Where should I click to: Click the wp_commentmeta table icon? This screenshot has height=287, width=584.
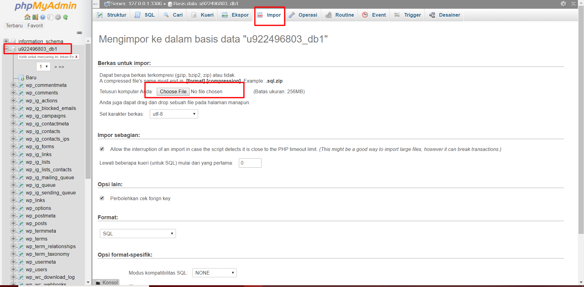pyautogui.click(x=21, y=85)
